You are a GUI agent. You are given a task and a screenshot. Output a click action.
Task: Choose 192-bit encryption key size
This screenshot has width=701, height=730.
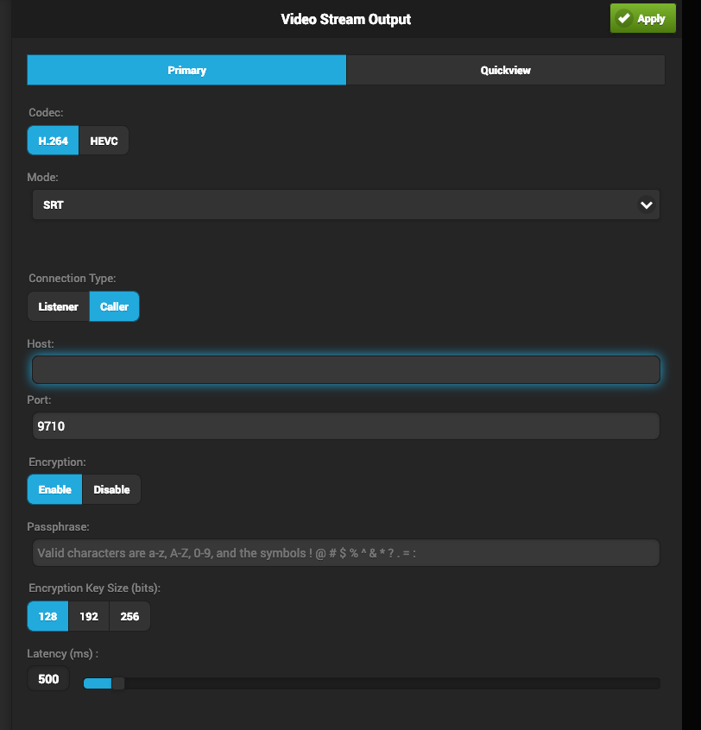click(x=89, y=616)
